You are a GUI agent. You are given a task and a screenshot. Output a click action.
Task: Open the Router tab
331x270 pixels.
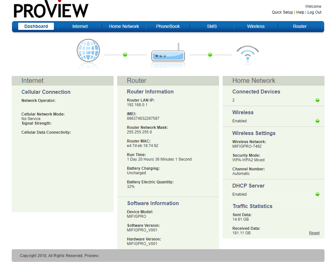300,26
